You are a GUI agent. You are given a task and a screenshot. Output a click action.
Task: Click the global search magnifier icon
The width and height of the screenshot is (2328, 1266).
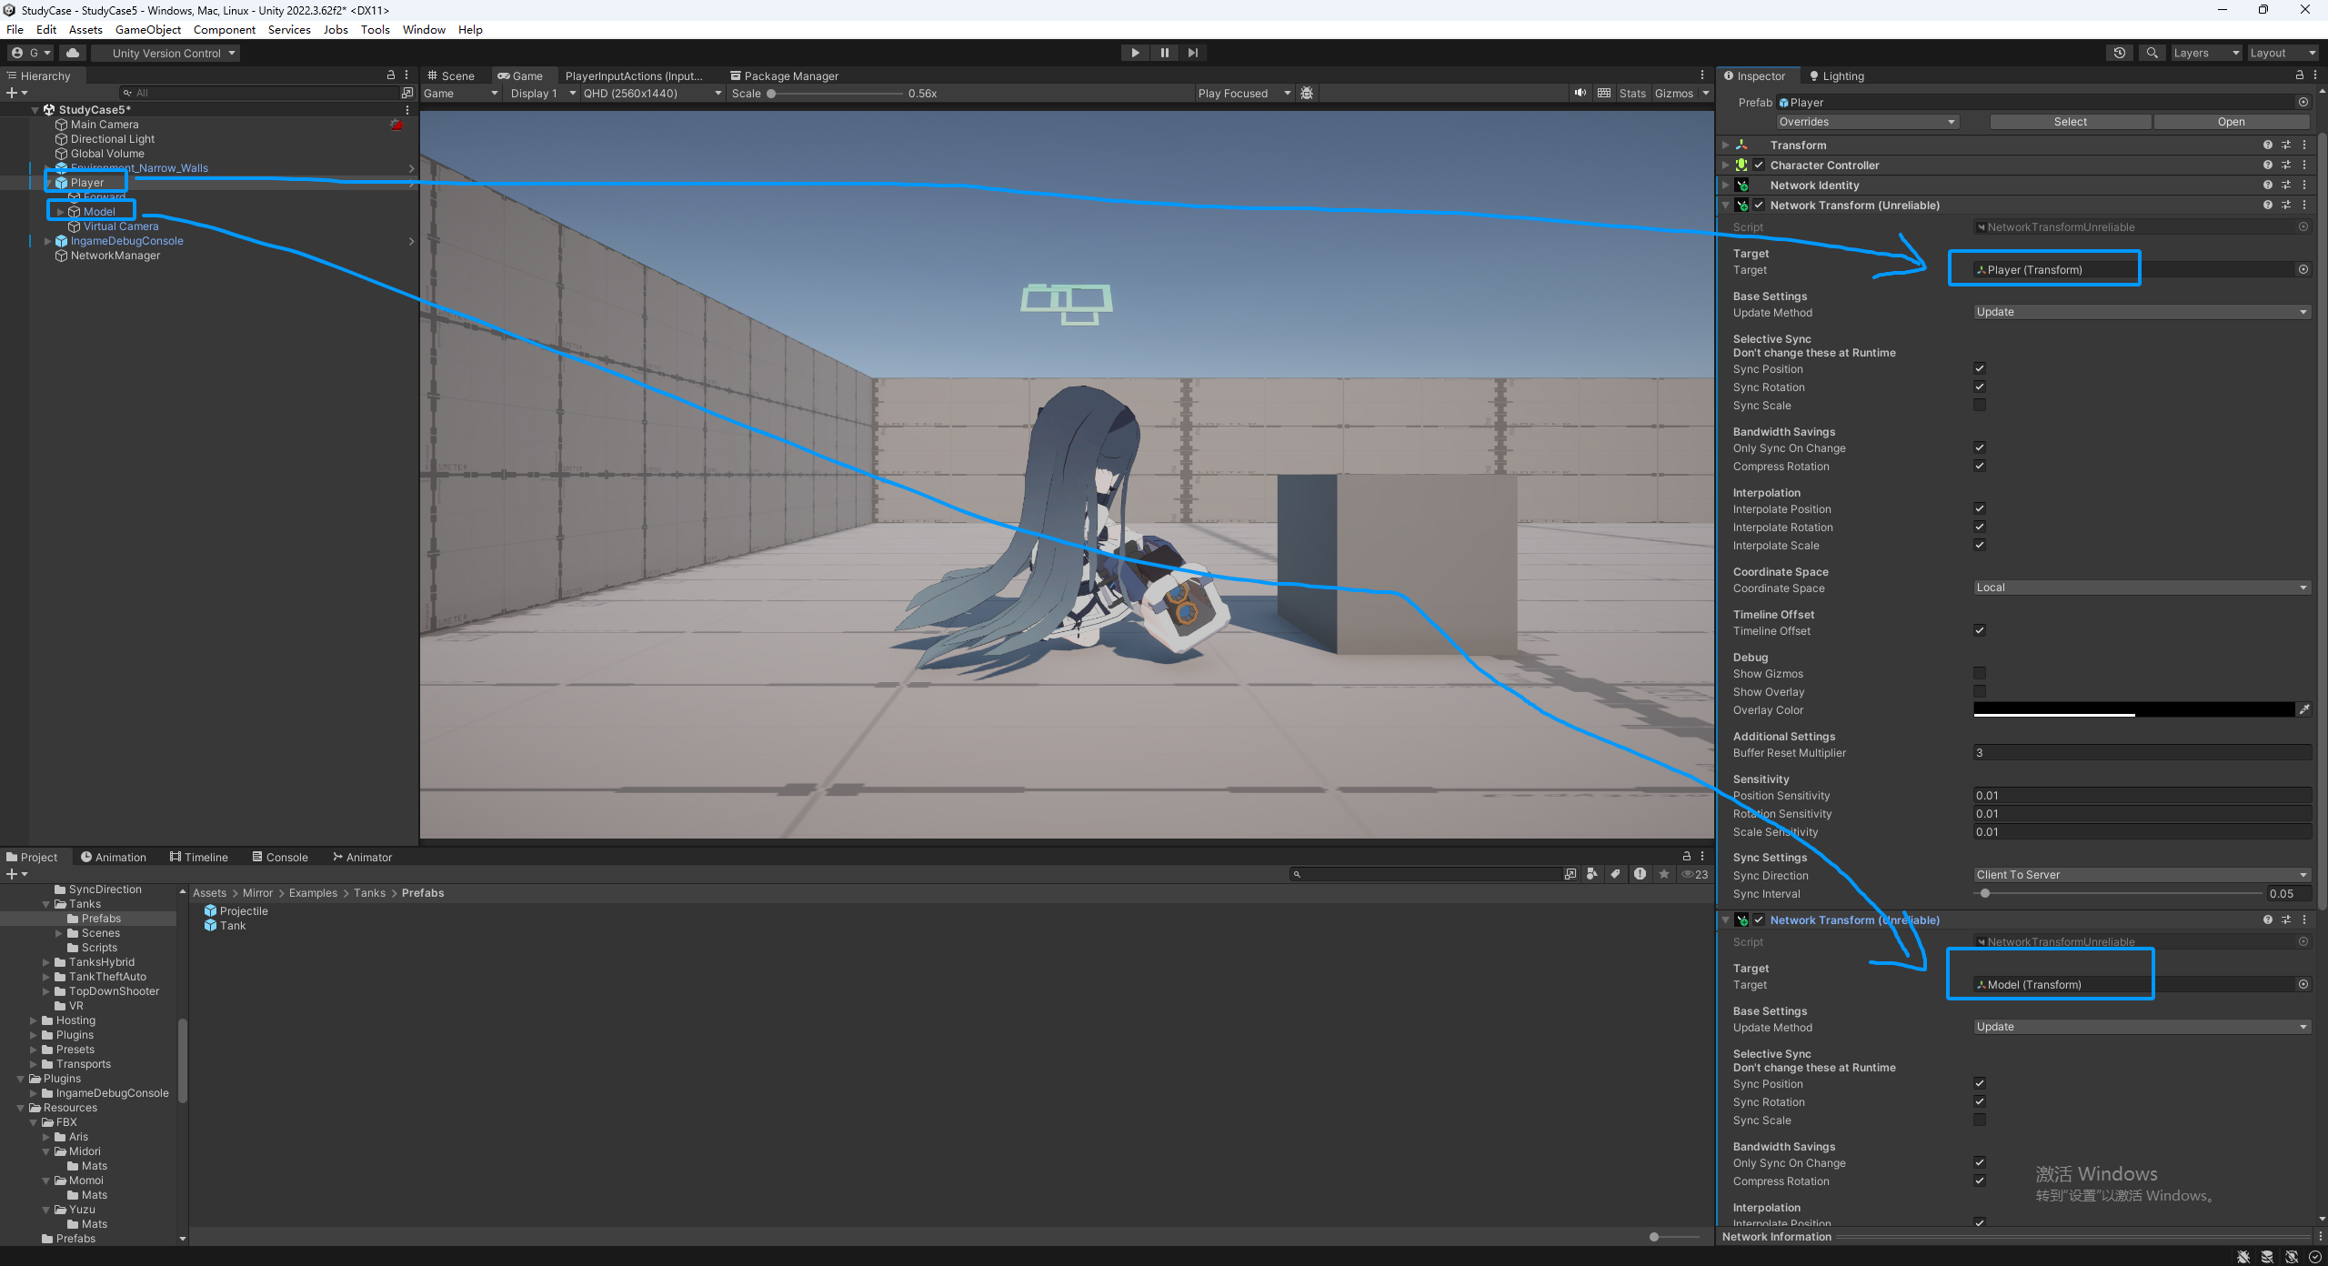pos(2152,53)
